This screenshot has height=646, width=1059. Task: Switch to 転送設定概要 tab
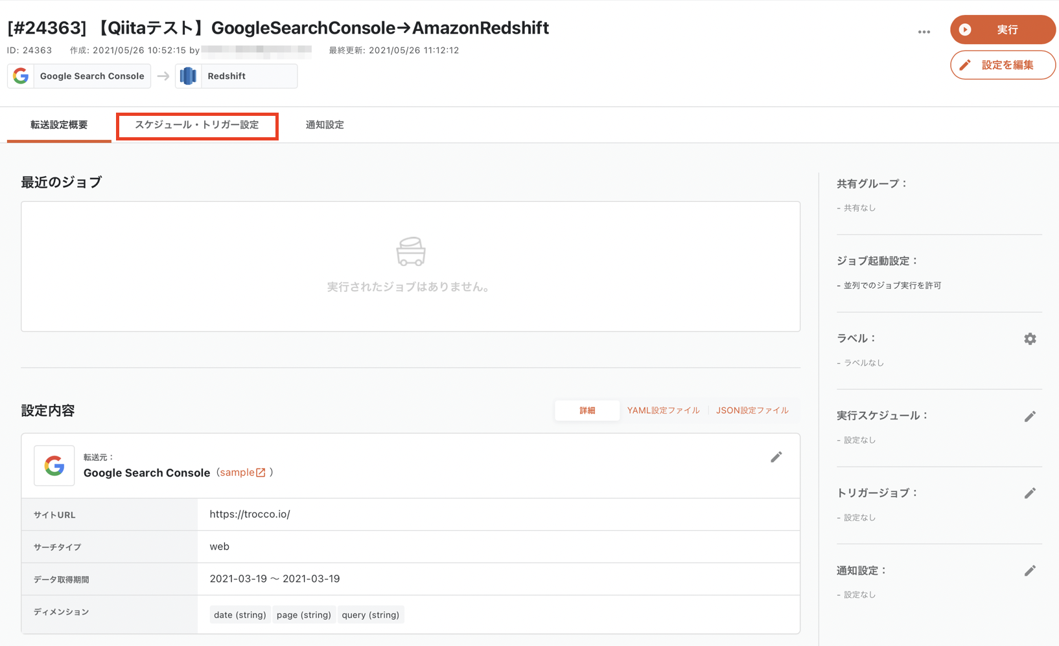click(59, 125)
